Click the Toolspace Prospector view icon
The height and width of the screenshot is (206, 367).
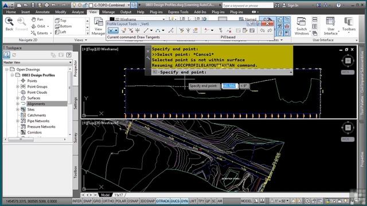[6, 55]
